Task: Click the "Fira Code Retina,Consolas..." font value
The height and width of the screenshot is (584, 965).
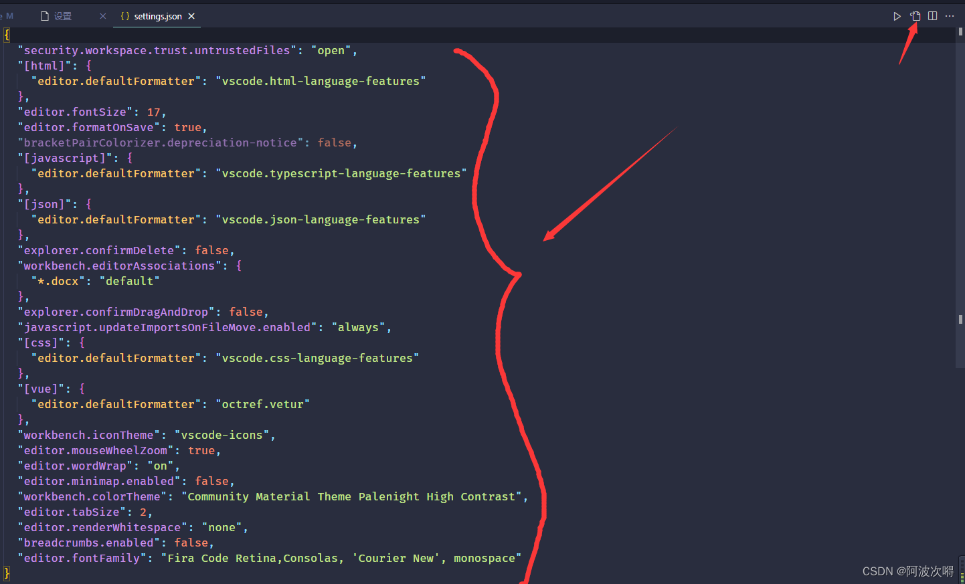Action: point(341,558)
